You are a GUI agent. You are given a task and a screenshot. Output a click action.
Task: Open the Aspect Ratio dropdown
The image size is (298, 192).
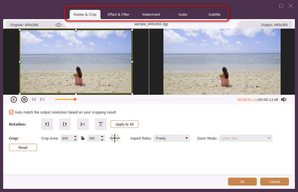171,138
